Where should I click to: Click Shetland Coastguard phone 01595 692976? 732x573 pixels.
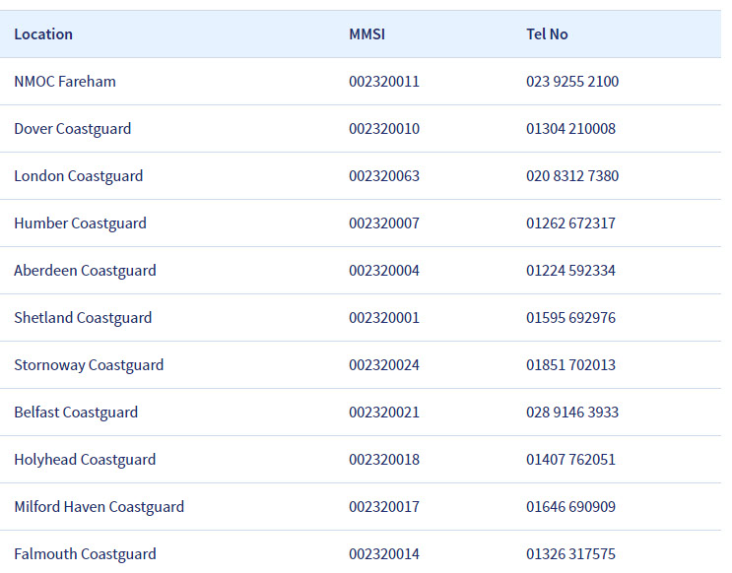click(x=570, y=318)
